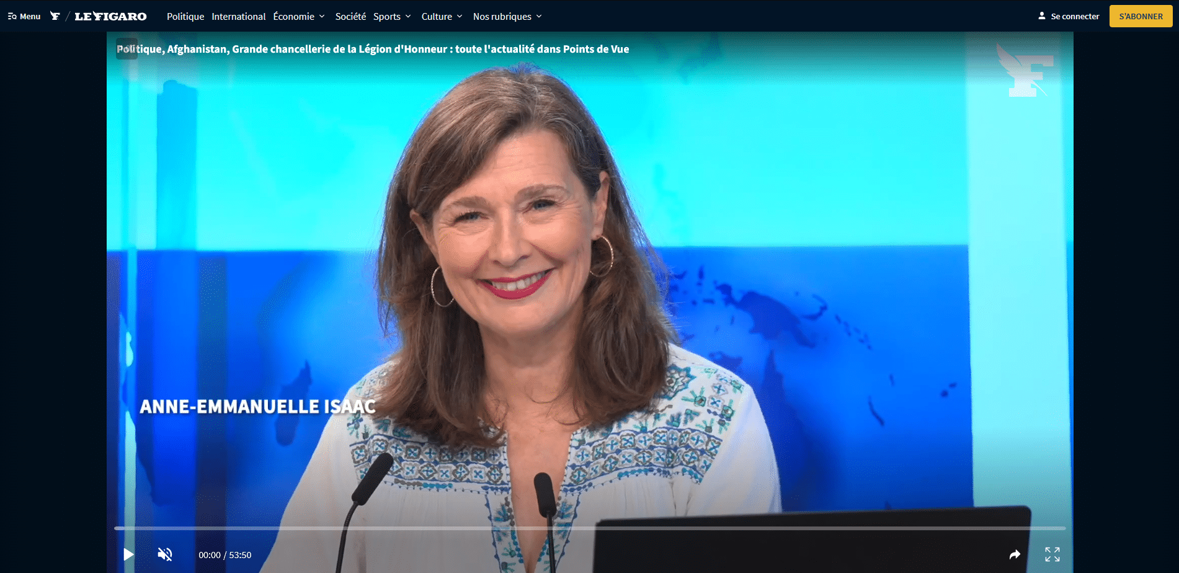This screenshot has width=1179, height=573.
Task: Click the Se connecter login link
Action: click(x=1075, y=16)
